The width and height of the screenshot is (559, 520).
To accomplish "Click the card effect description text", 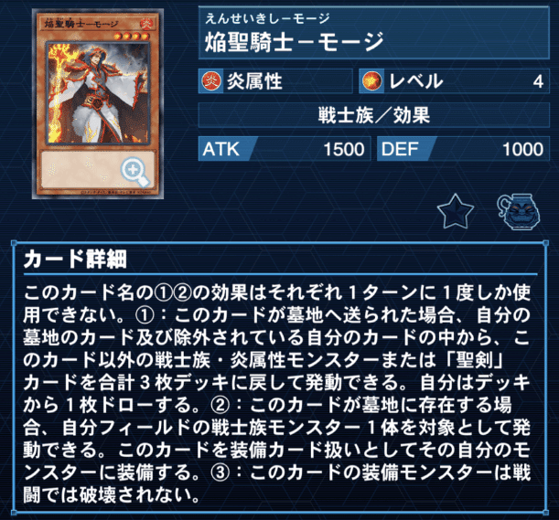I will point(277,394).
